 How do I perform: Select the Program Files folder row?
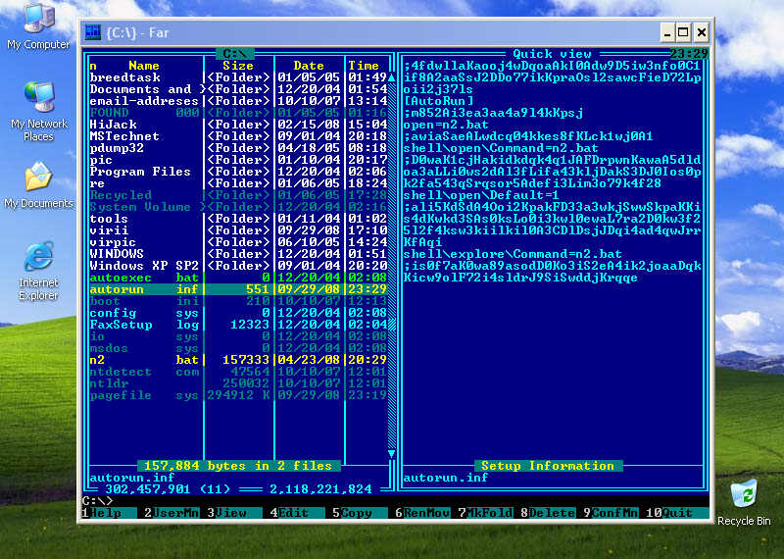click(238, 172)
